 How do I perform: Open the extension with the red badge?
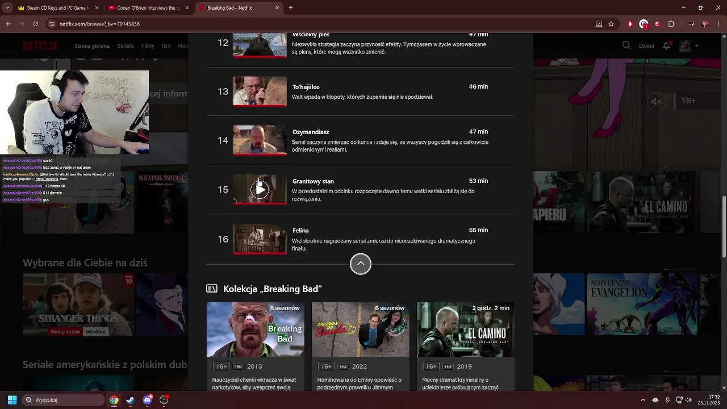pyautogui.click(x=644, y=24)
